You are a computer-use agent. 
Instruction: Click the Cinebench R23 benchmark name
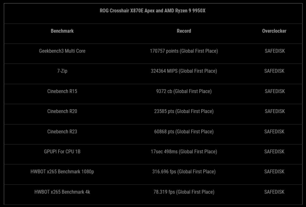click(x=62, y=131)
